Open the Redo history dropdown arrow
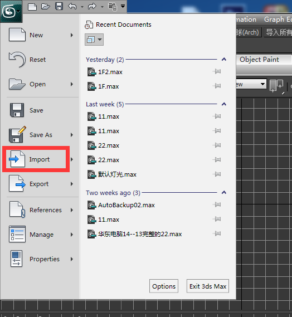Screen dimensions: 292x317 pyautogui.click(x=102, y=7)
